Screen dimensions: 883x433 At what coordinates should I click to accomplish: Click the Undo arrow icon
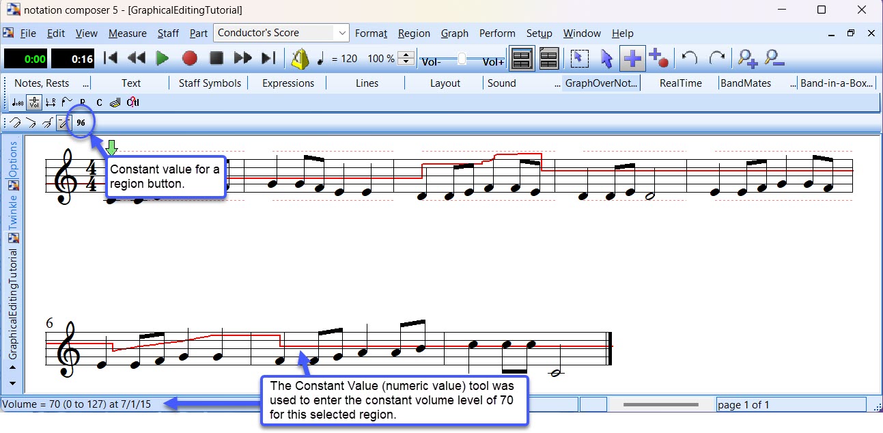[690, 59]
